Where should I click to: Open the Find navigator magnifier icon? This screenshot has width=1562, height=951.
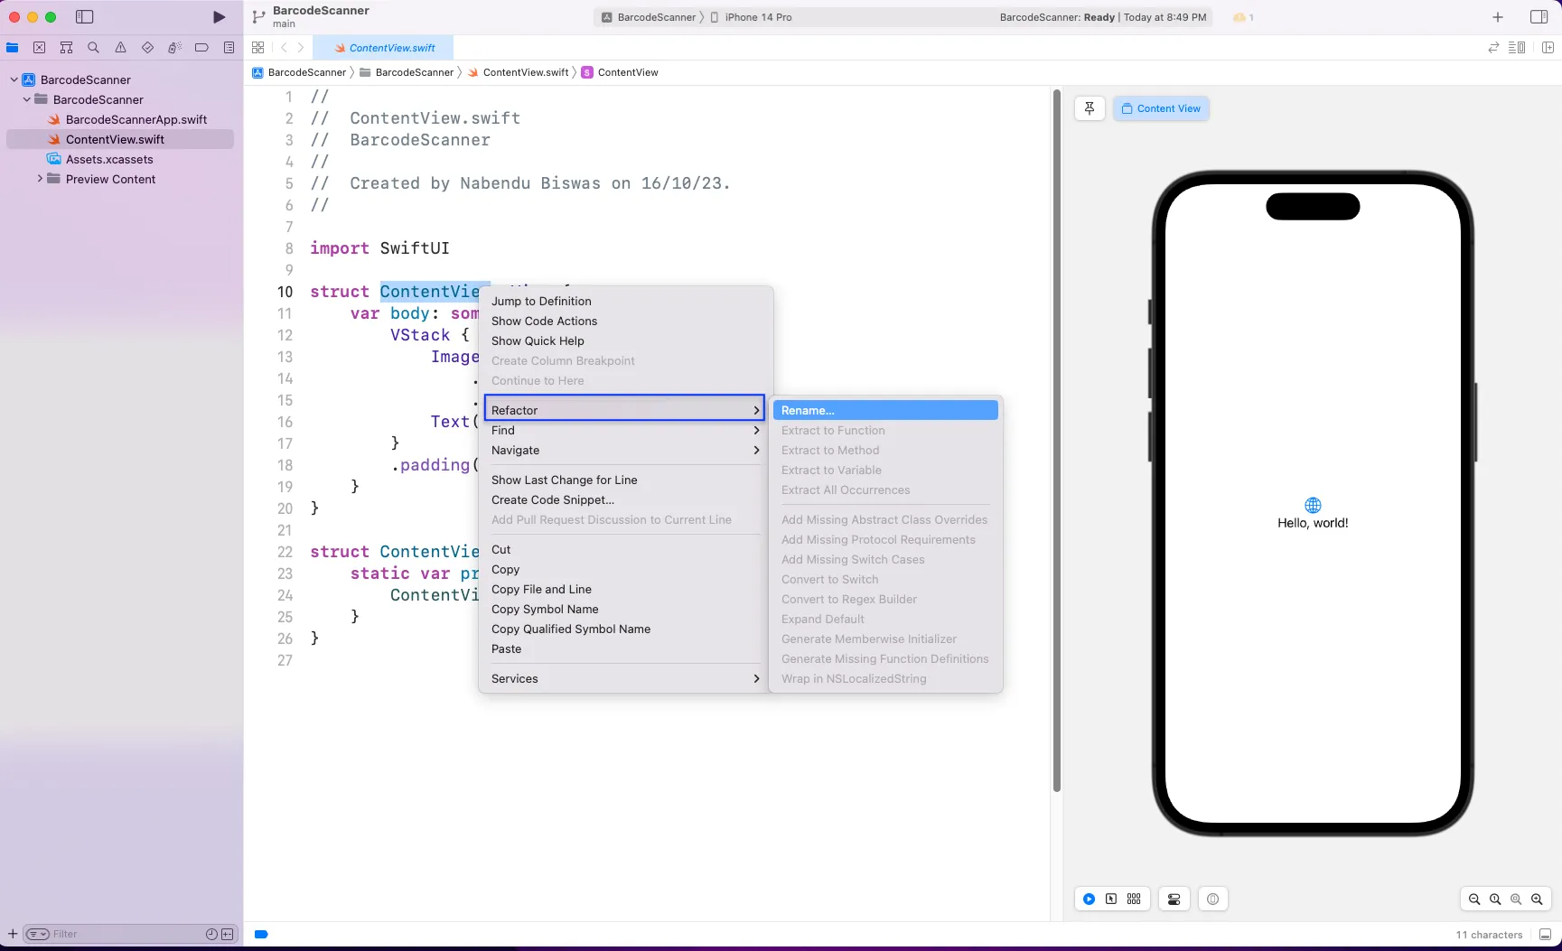[x=93, y=48]
